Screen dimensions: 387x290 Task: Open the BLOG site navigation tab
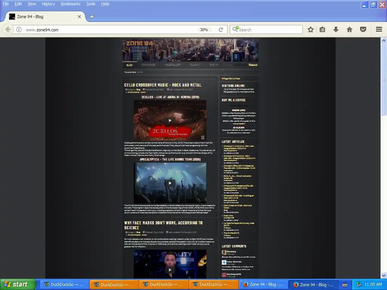[x=129, y=65]
